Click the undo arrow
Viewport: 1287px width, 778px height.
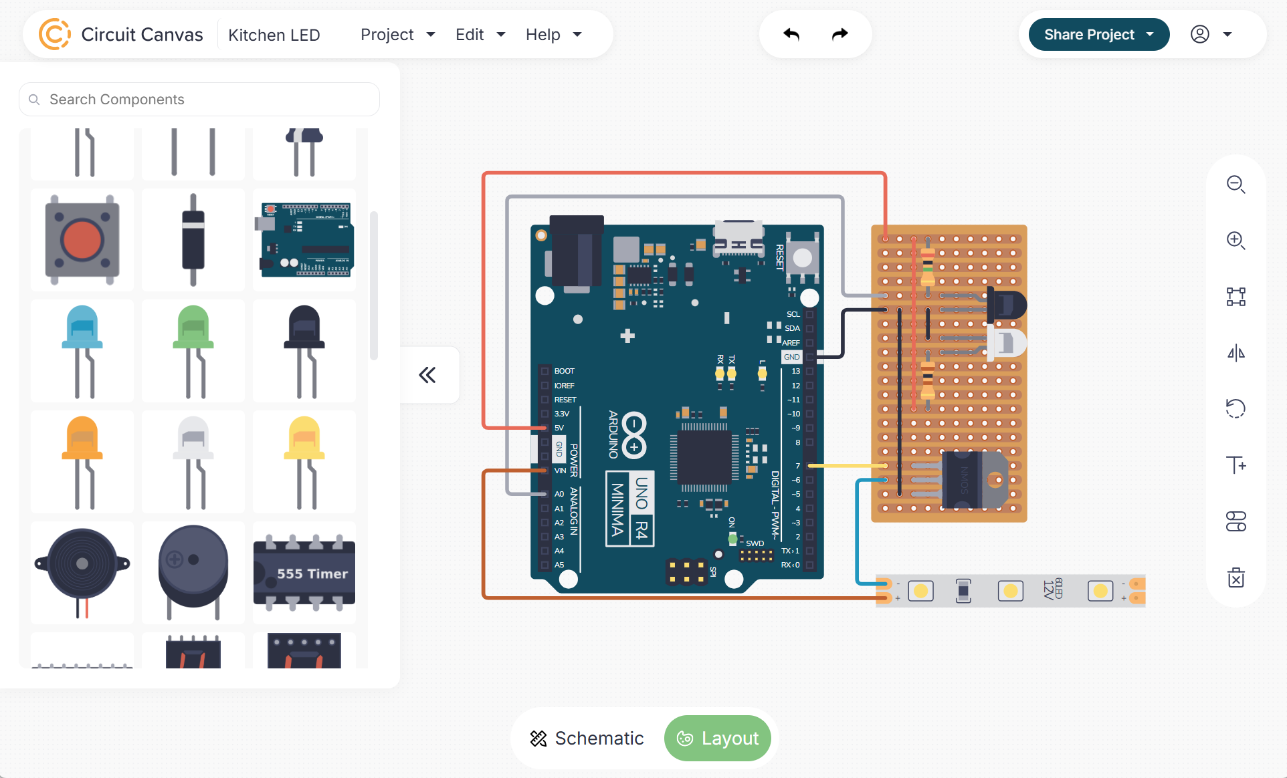[791, 34]
